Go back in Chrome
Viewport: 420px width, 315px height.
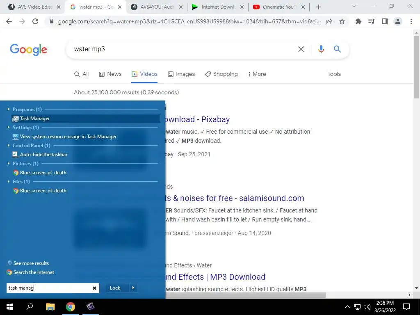coord(9,21)
